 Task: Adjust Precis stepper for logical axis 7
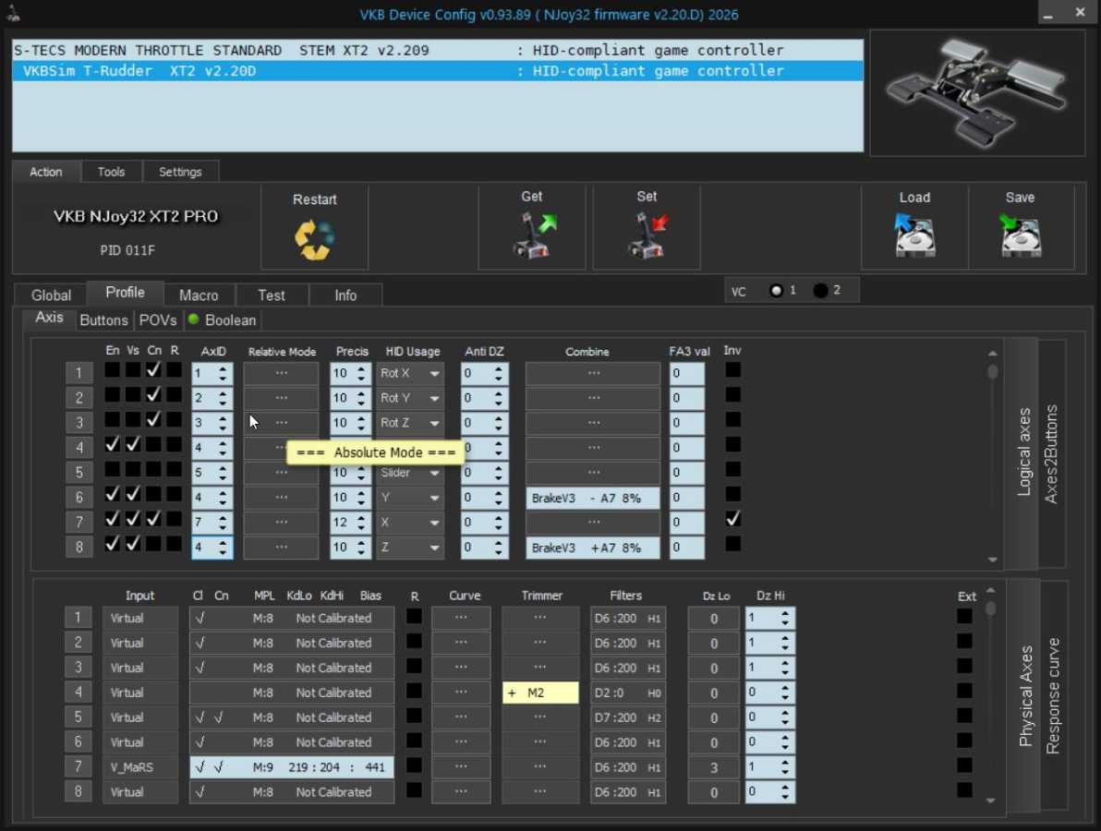point(361,523)
